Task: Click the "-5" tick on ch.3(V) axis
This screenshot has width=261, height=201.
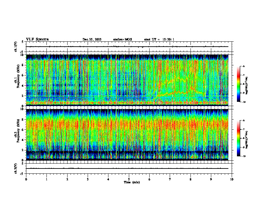Action: click(22, 174)
